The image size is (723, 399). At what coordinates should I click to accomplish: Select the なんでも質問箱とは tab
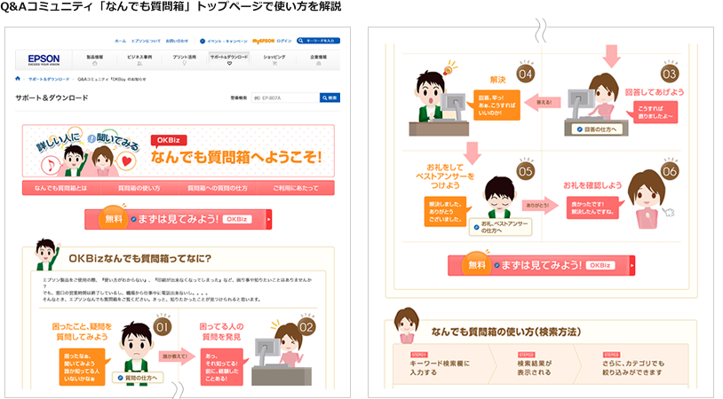pyautogui.click(x=61, y=188)
